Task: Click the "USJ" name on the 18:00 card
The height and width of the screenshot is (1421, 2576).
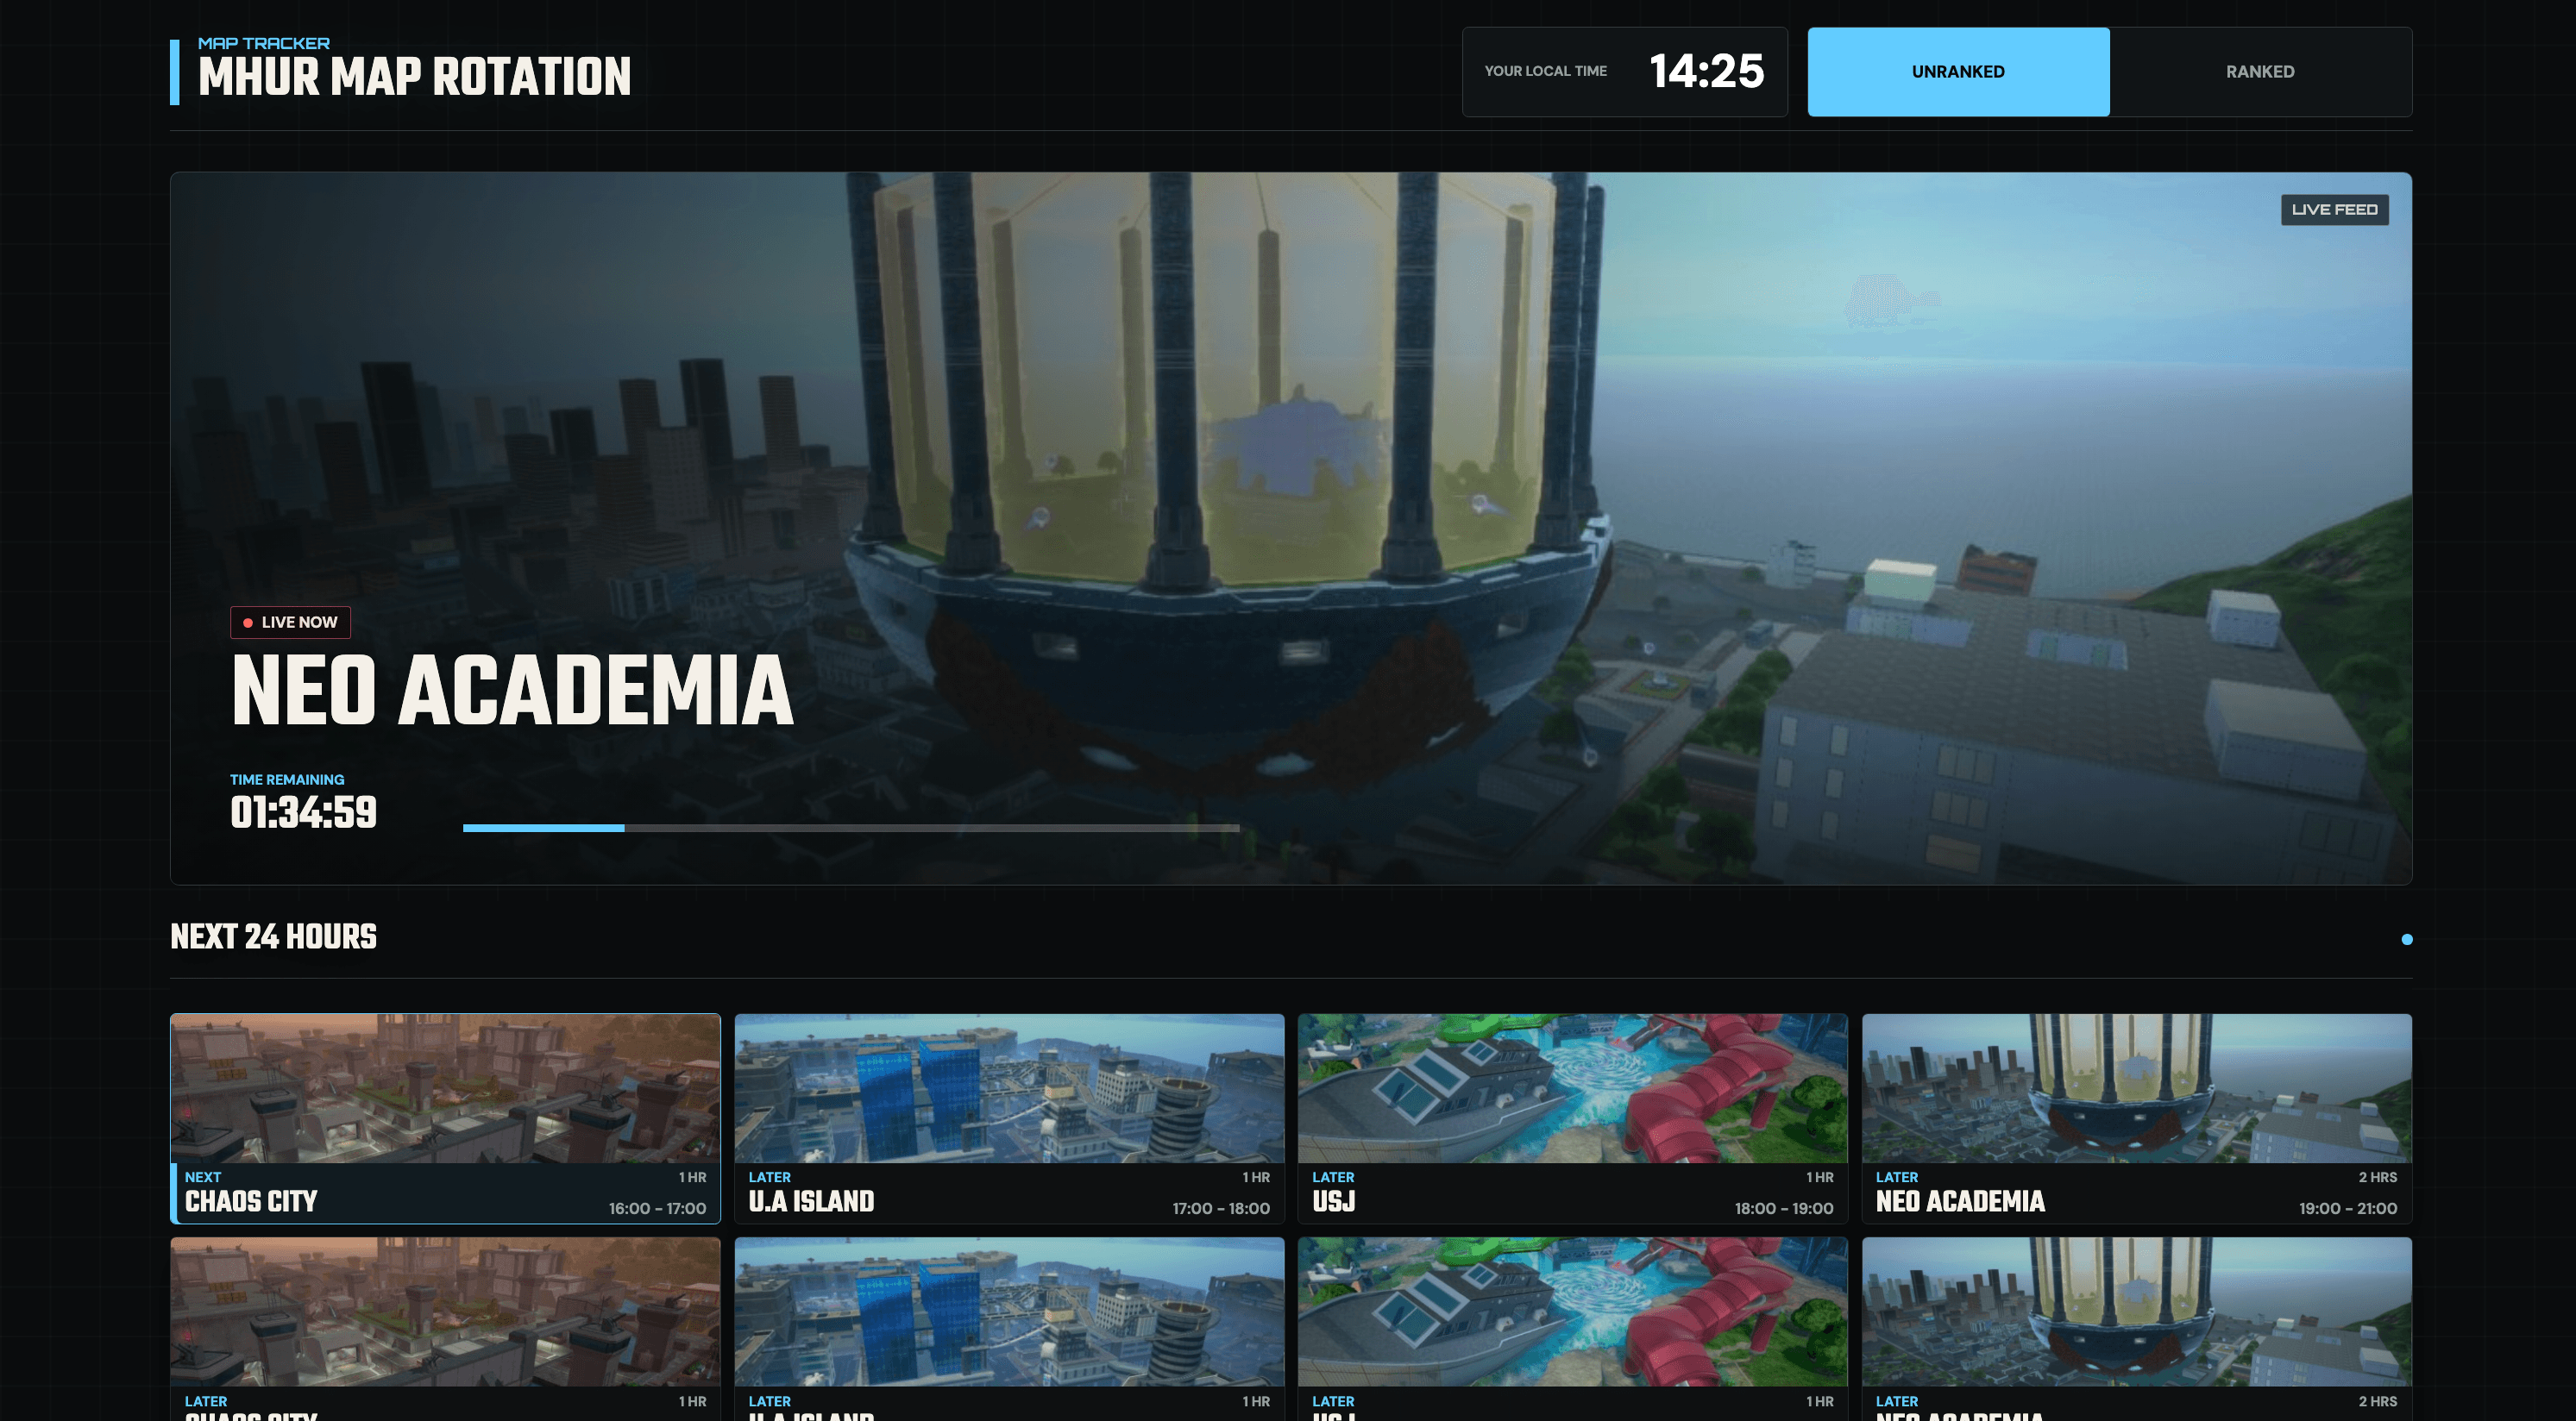Action: pos(1333,1201)
